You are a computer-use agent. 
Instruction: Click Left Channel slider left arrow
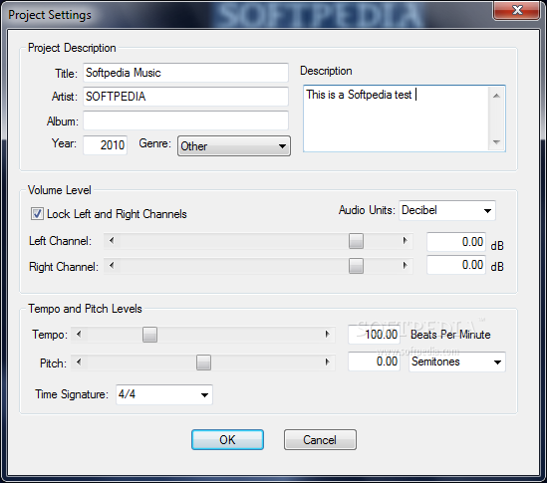tap(112, 241)
